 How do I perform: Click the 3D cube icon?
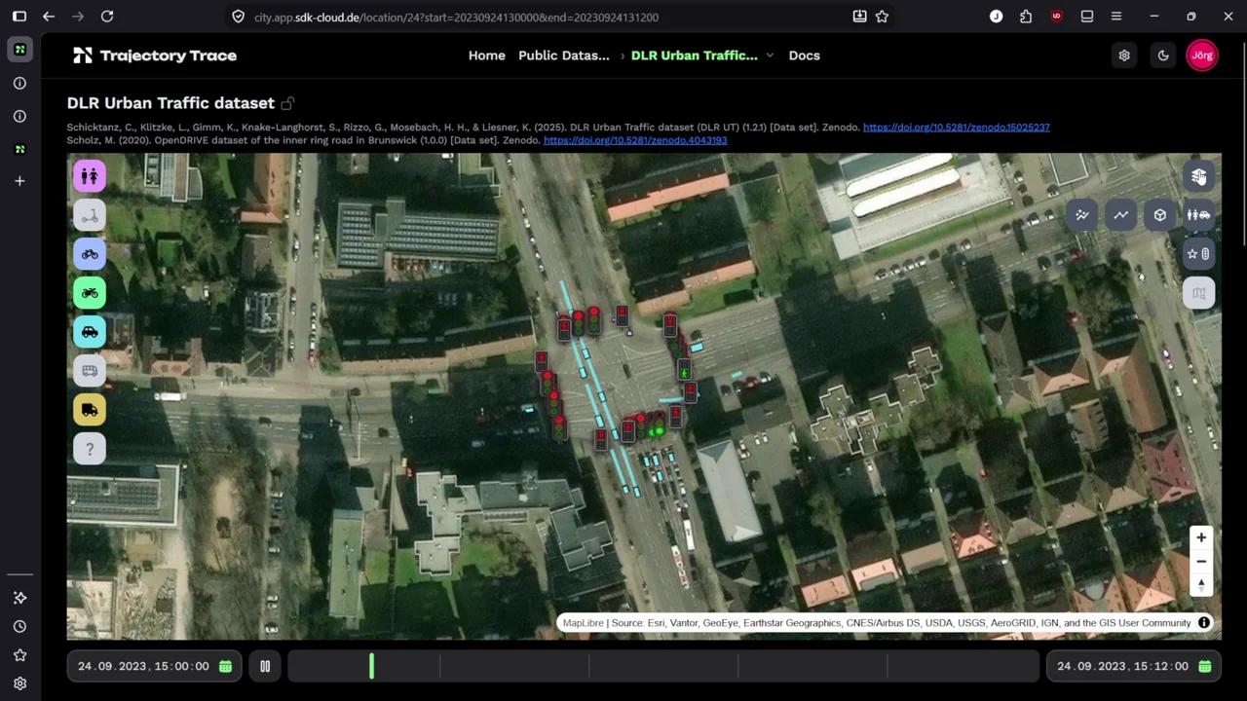[1160, 215]
